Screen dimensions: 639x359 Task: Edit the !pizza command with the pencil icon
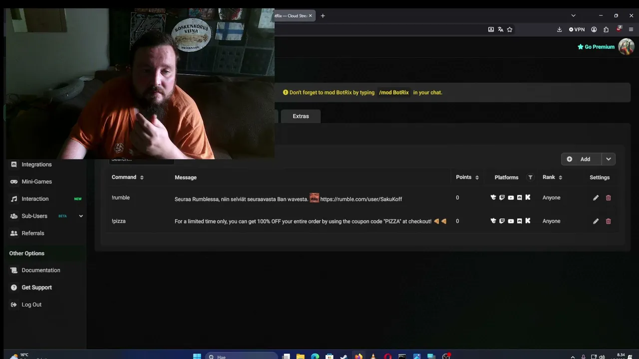596,221
